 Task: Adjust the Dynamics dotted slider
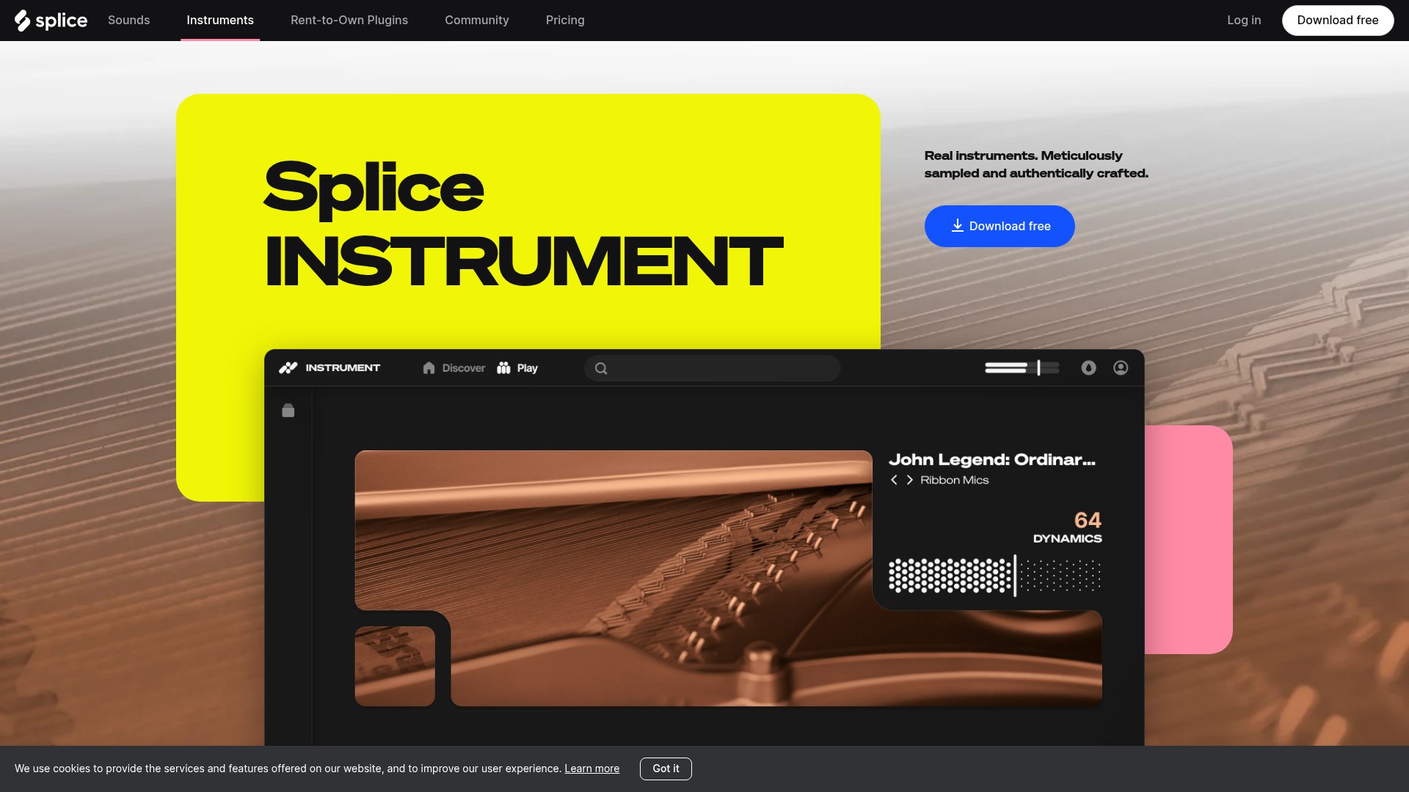pos(995,575)
